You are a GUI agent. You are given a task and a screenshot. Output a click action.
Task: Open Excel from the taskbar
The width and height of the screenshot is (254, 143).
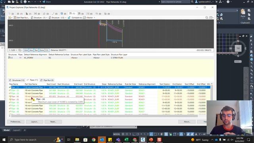[x=126, y=139]
